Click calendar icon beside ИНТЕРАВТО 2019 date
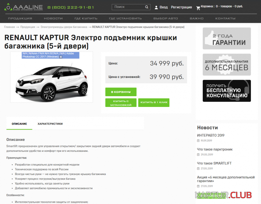Viewport: 261px width, 204px height. pyautogui.click(x=198, y=141)
